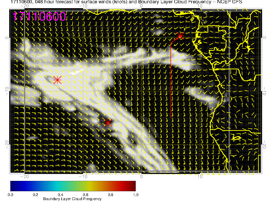Click the red star marker near the equator
This screenshot has height=207, width=269.
coord(180,36)
